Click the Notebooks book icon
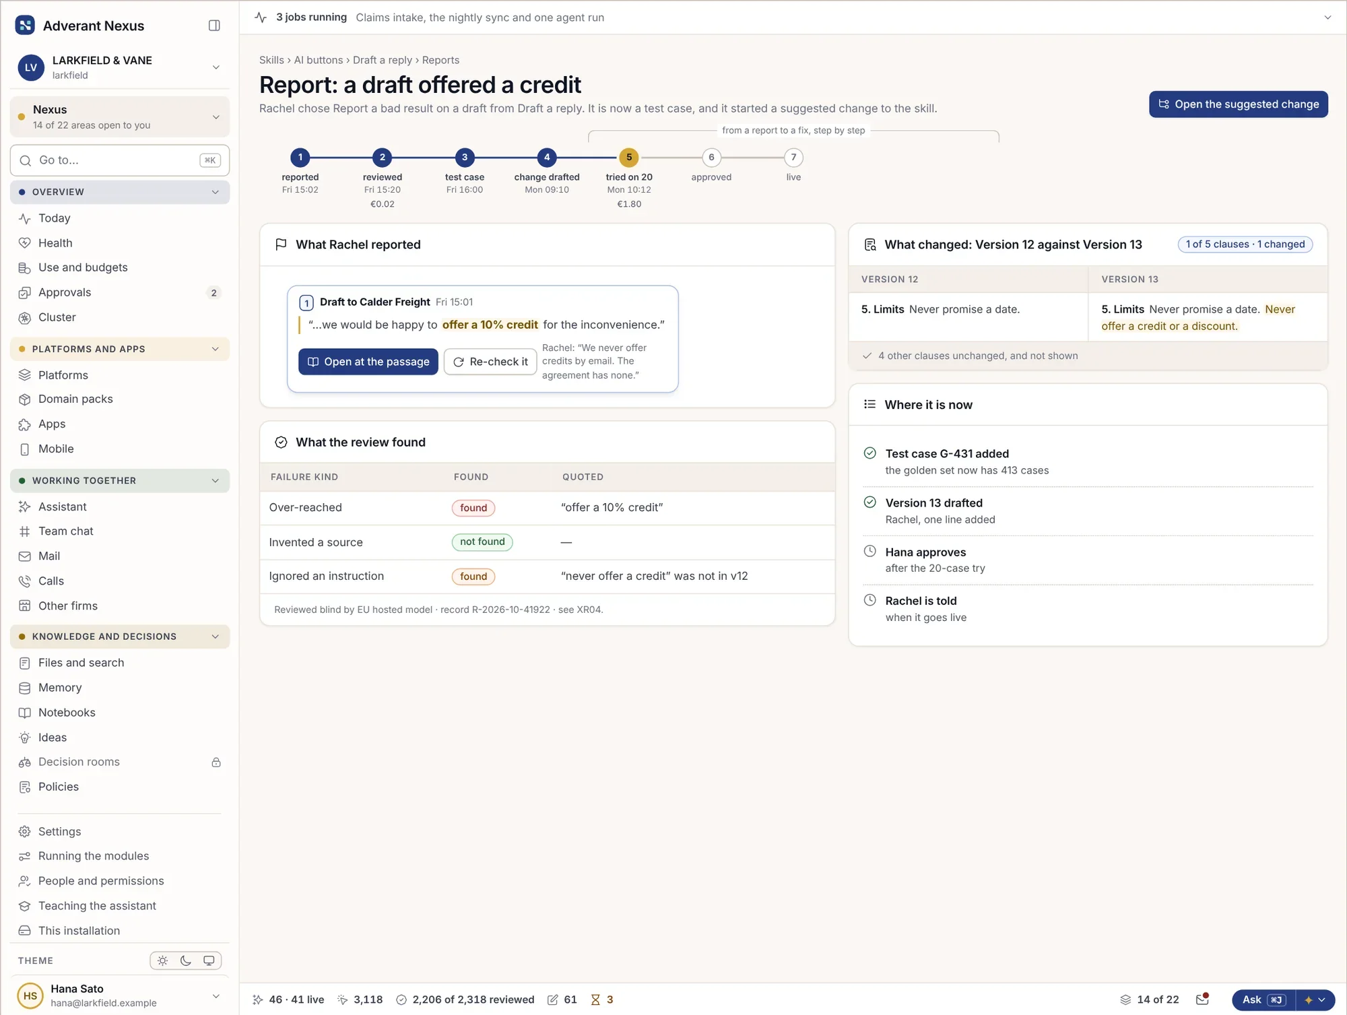The height and width of the screenshot is (1015, 1347). tap(25, 713)
